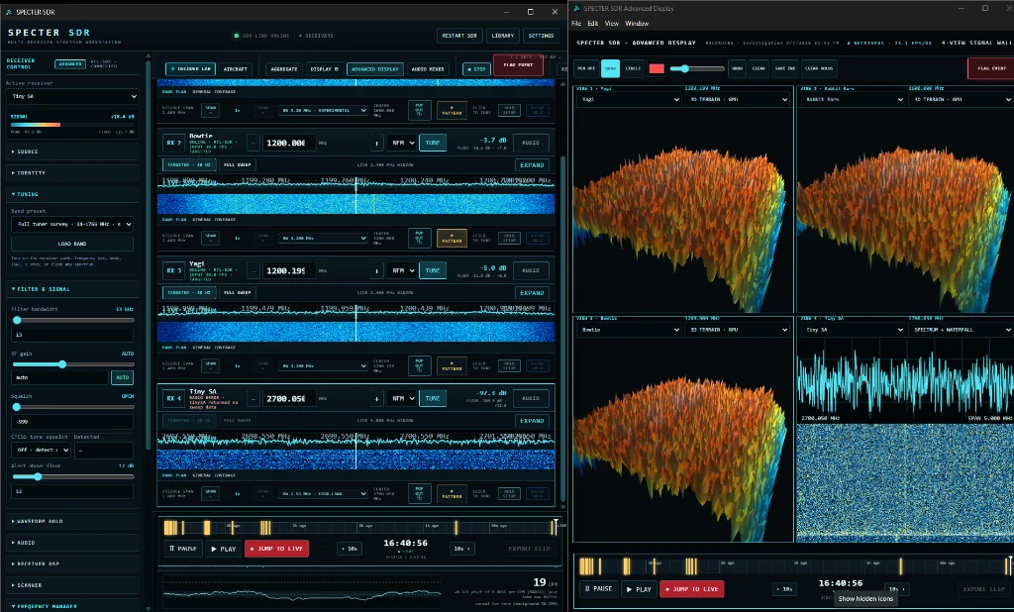Click Stop button in main toolbar
The width and height of the screenshot is (1014, 612).
(x=476, y=68)
